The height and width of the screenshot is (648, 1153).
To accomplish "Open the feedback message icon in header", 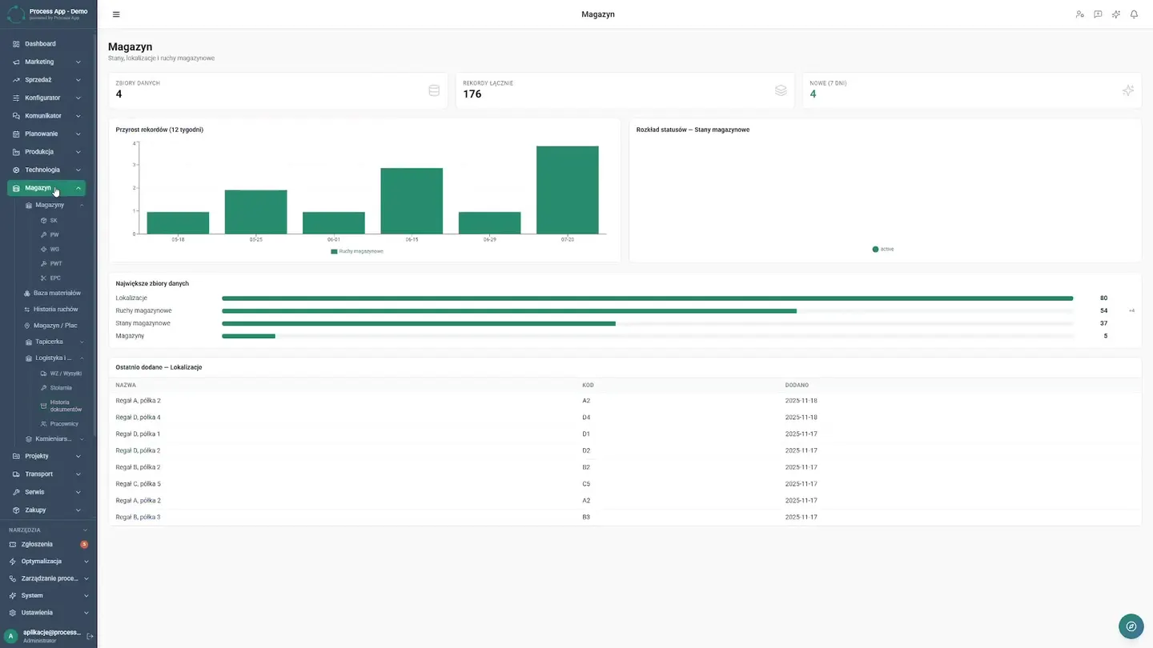I will 1098,14.
